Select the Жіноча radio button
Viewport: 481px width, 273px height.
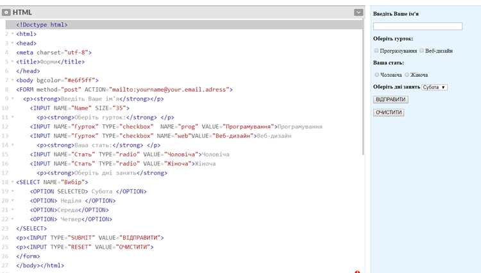coord(407,75)
